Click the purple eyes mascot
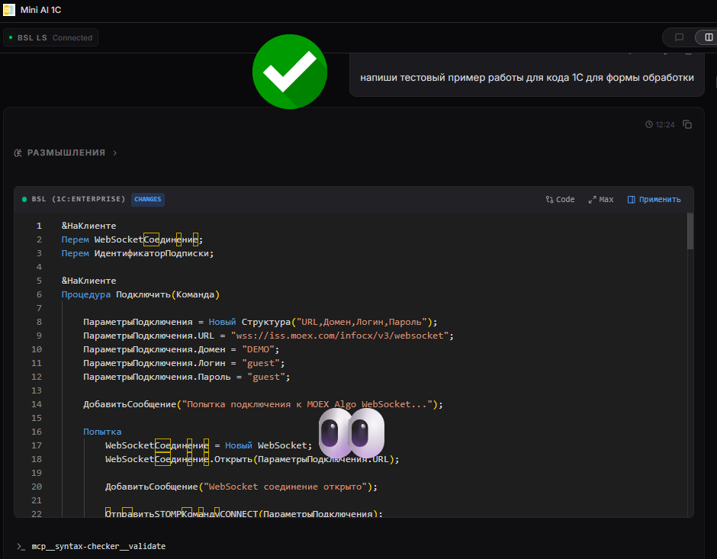This screenshot has width=717, height=559. pyautogui.click(x=352, y=433)
